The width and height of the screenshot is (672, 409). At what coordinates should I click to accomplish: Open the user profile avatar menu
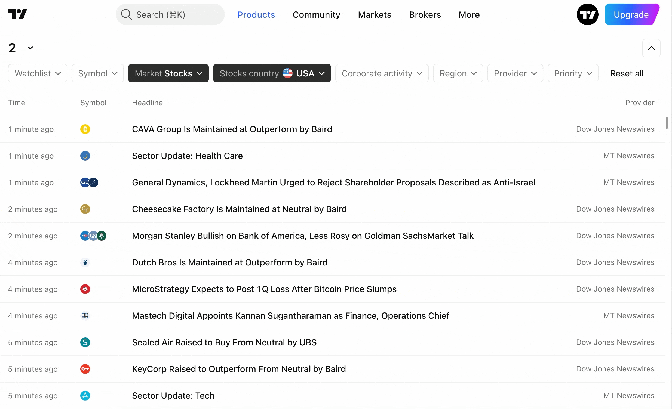[587, 14]
